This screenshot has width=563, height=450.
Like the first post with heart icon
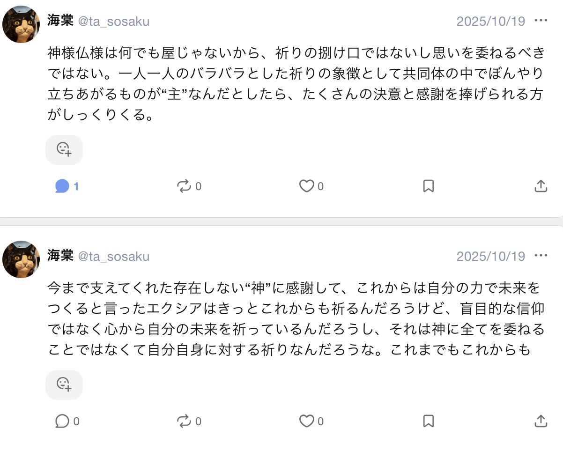[x=306, y=186]
